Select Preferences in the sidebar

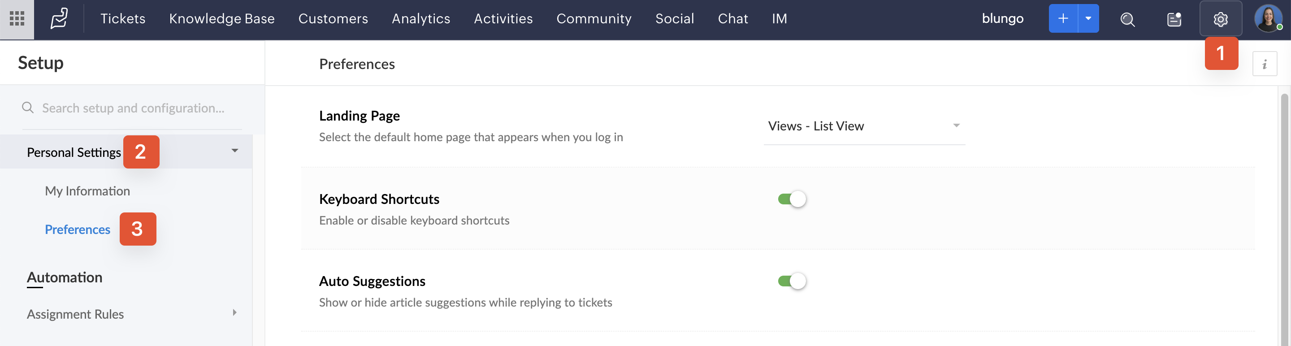[x=77, y=230]
